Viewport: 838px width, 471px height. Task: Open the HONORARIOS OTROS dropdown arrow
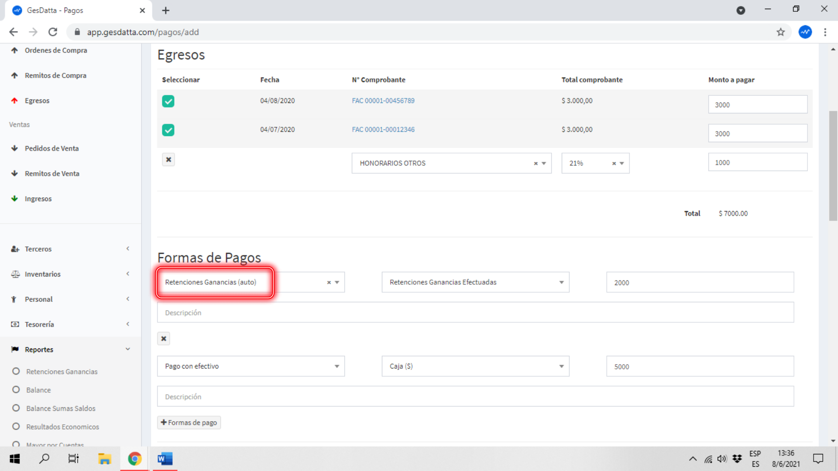pos(544,164)
